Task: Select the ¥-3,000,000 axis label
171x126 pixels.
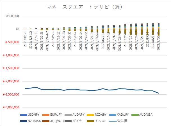Action: tap(11, 108)
